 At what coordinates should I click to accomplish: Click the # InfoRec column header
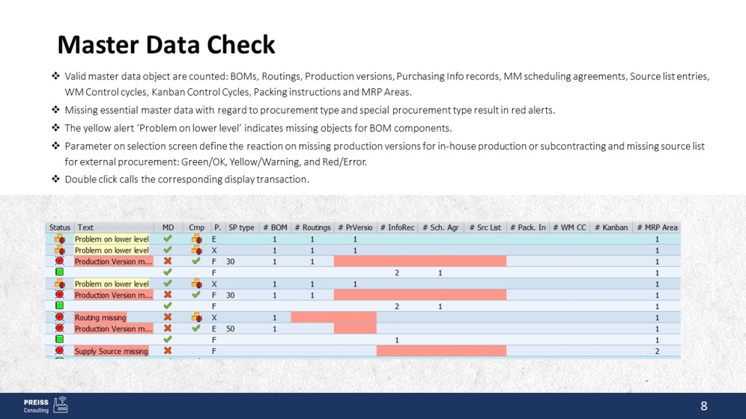(398, 227)
